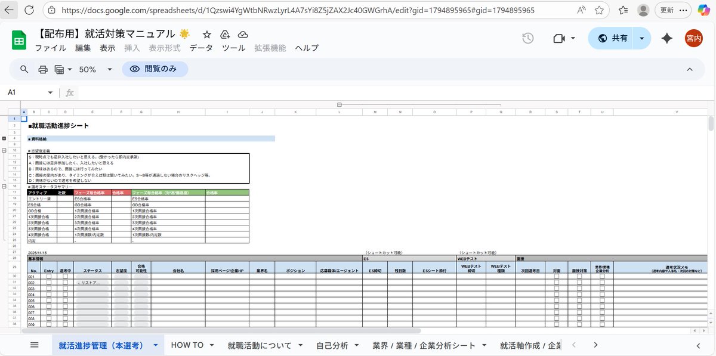Open the Share button's dropdown arrow

642,38
